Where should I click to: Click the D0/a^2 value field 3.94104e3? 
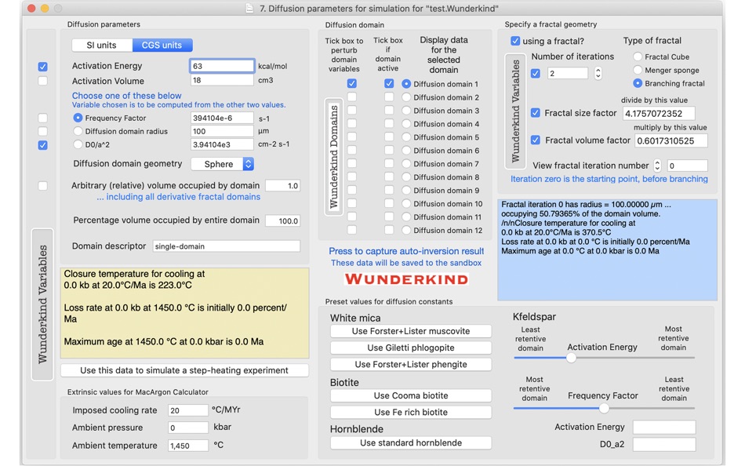222,144
